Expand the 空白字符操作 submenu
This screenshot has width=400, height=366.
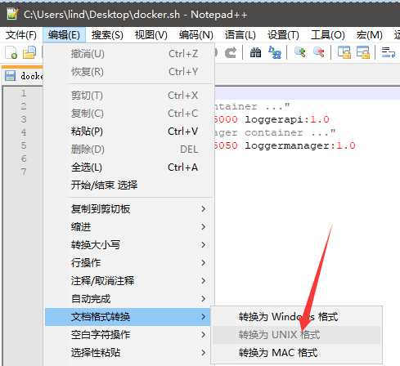pos(128,335)
